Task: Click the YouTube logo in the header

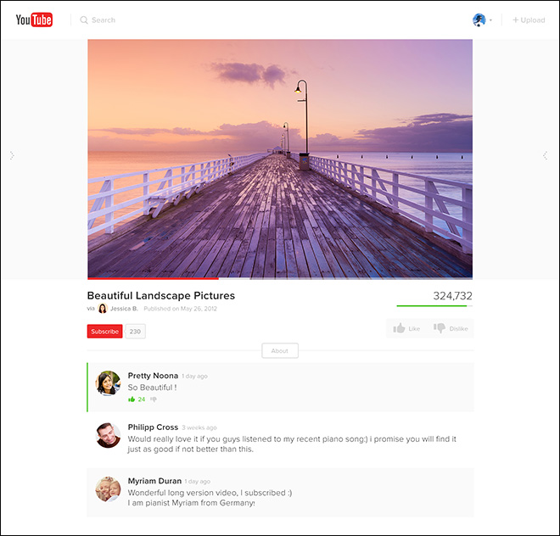Action: (x=34, y=20)
